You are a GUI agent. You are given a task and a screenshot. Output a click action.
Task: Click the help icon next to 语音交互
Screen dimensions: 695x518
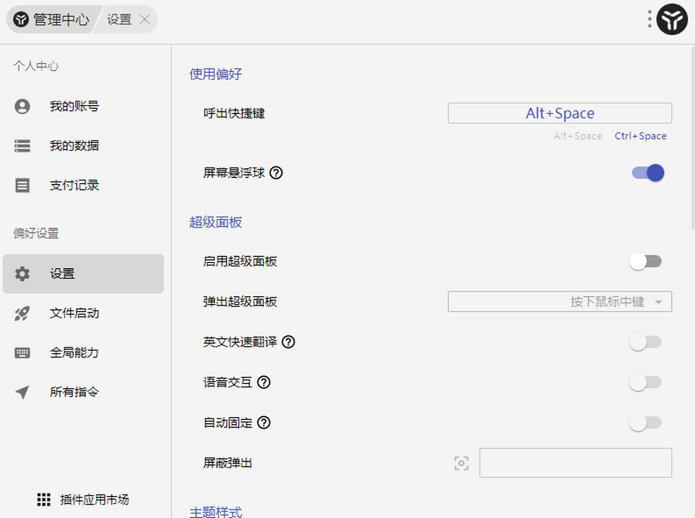point(264,382)
